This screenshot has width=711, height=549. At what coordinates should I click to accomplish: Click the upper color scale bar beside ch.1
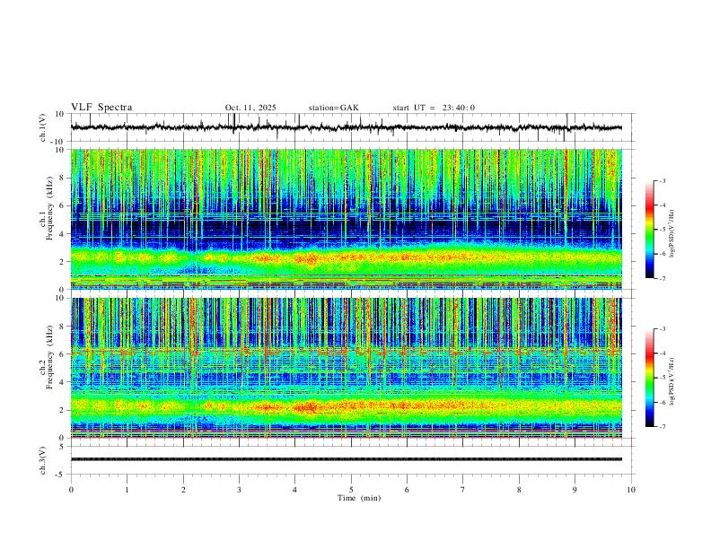pos(650,230)
